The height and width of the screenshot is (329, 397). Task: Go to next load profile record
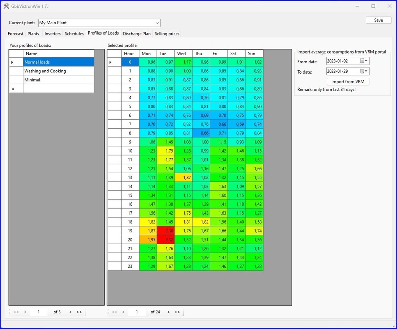(70, 312)
